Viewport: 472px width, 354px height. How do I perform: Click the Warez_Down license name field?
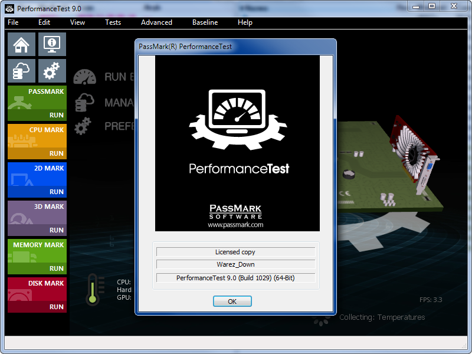tap(235, 264)
